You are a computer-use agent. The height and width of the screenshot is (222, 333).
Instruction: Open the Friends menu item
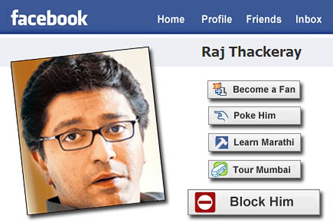coord(264,19)
